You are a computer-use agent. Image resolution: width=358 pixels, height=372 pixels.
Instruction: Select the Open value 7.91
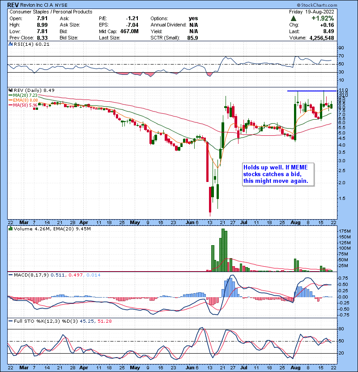coord(42,18)
